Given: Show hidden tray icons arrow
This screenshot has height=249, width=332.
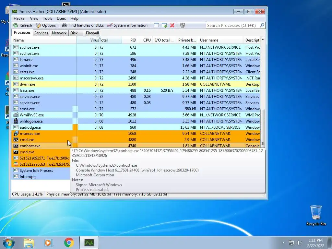Looking at the screenshot, I should click(x=283, y=243).
